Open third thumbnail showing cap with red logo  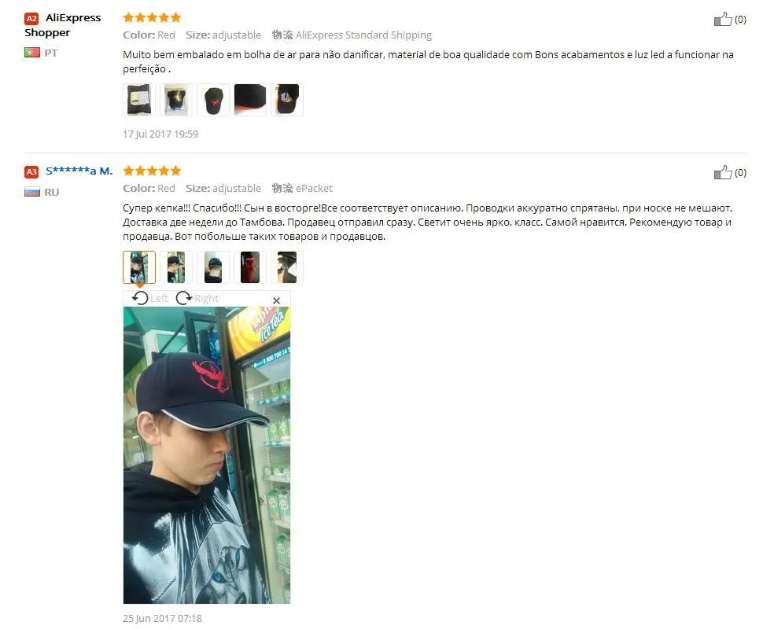(213, 100)
